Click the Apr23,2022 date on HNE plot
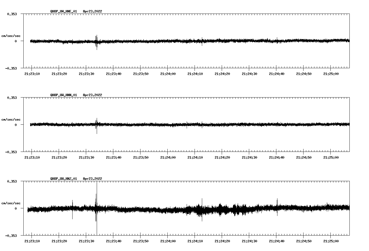The image size is (369, 251). 92,11
